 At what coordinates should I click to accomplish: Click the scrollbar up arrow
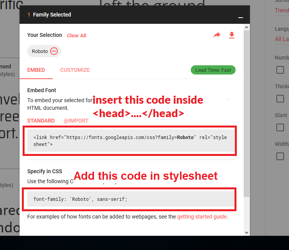247,28
